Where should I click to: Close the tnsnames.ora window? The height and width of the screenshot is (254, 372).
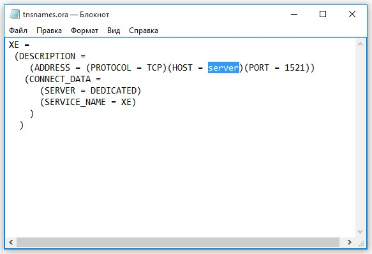coord(352,14)
